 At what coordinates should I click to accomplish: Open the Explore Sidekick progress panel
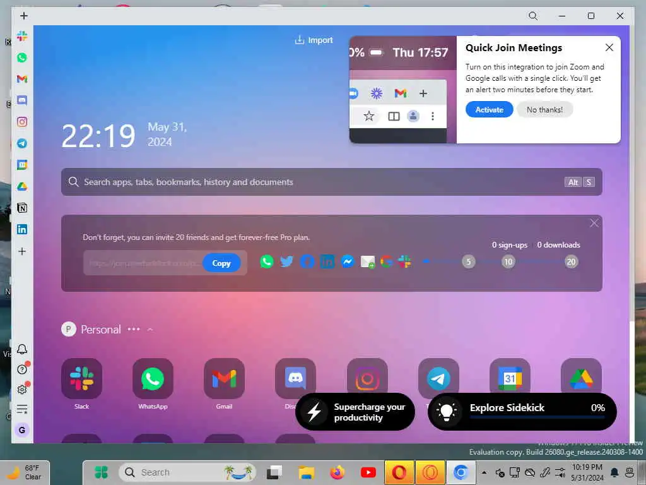point(522,412)
